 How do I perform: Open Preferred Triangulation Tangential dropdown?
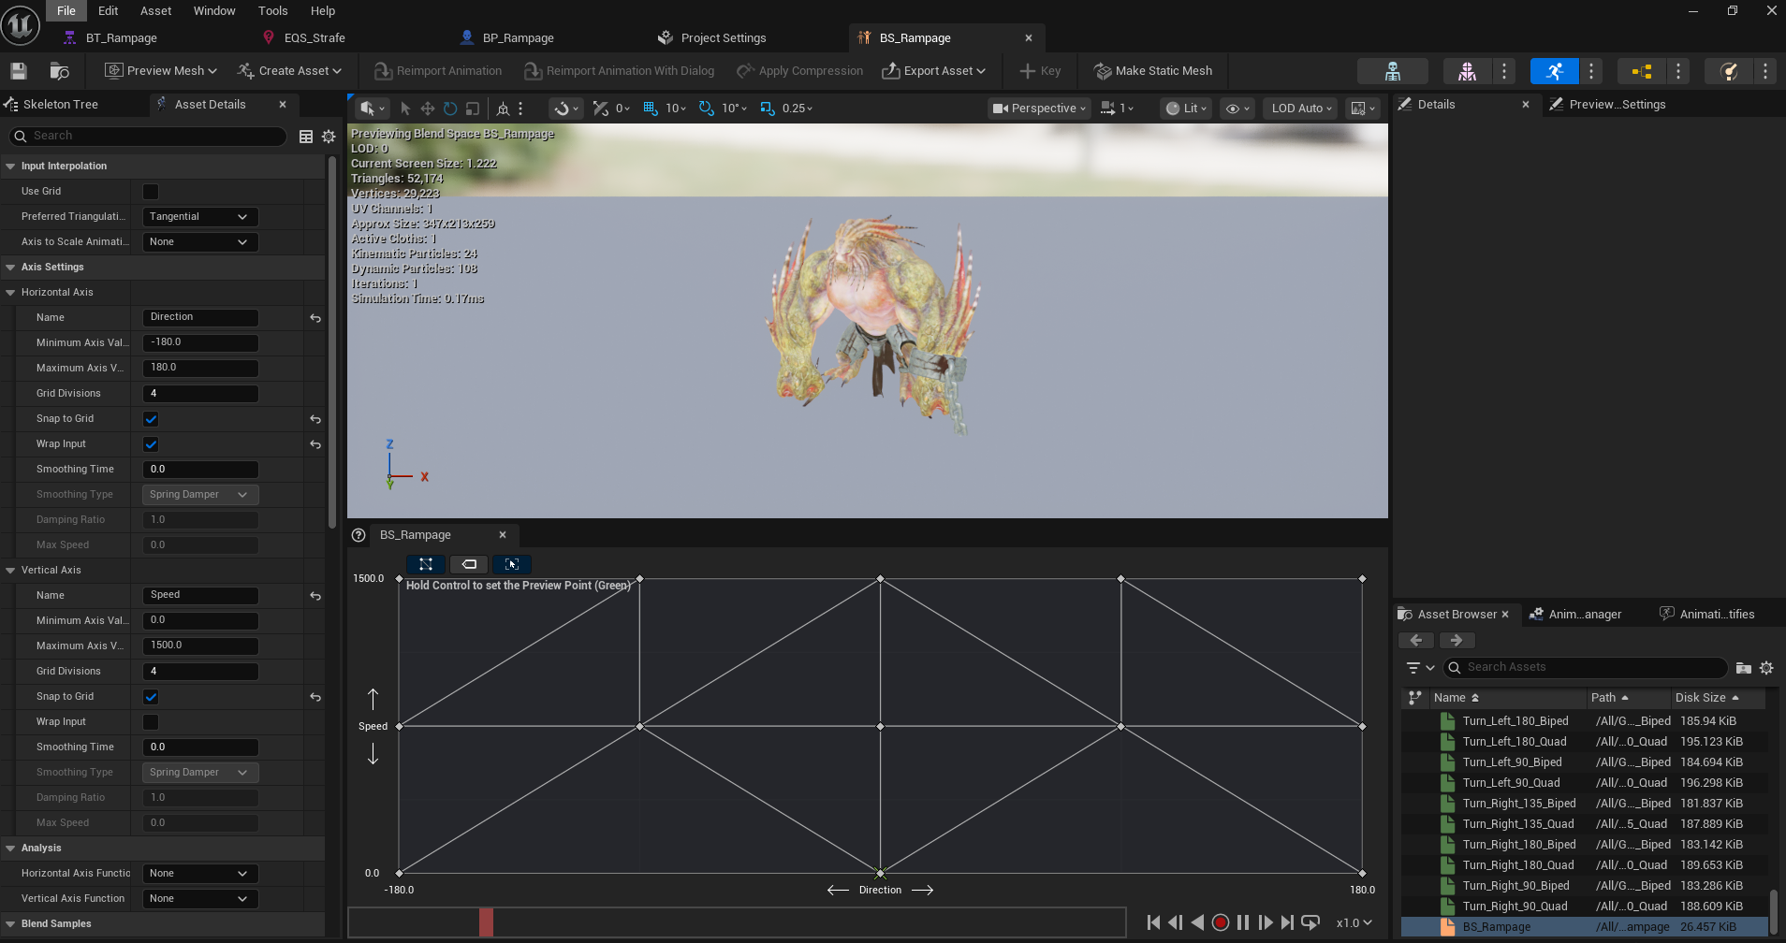(200, 217)
